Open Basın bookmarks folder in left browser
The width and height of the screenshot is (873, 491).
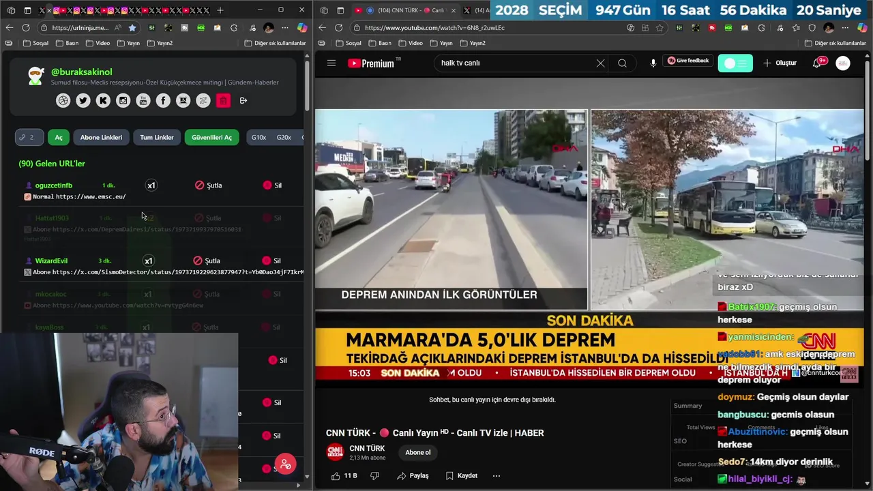66,43
